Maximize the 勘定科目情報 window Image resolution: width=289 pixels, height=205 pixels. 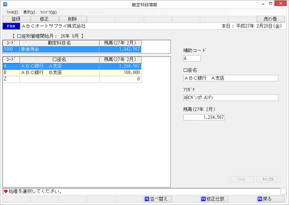(270, 3)
